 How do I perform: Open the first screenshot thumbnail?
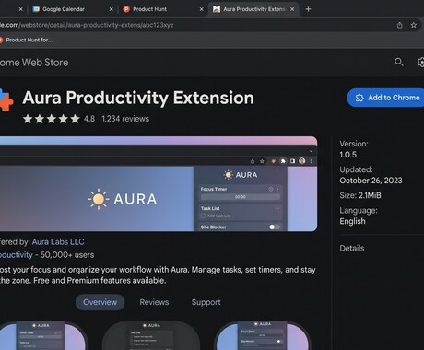pyautogui.click(x=42, y=335)
